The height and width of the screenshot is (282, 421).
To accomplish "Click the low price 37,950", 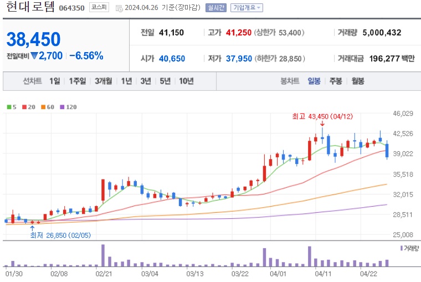I will coord(239,59).
